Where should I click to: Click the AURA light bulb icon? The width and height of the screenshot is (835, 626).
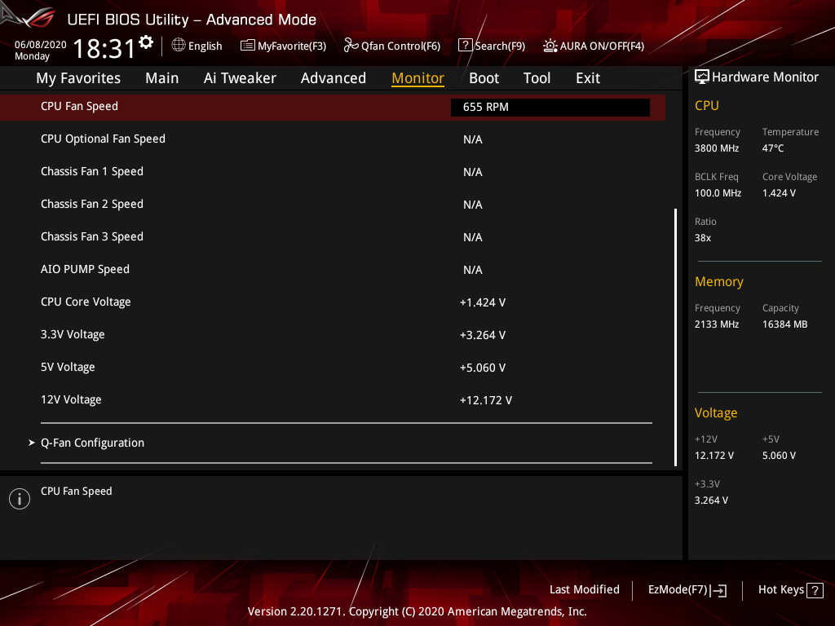click(550, 46)
